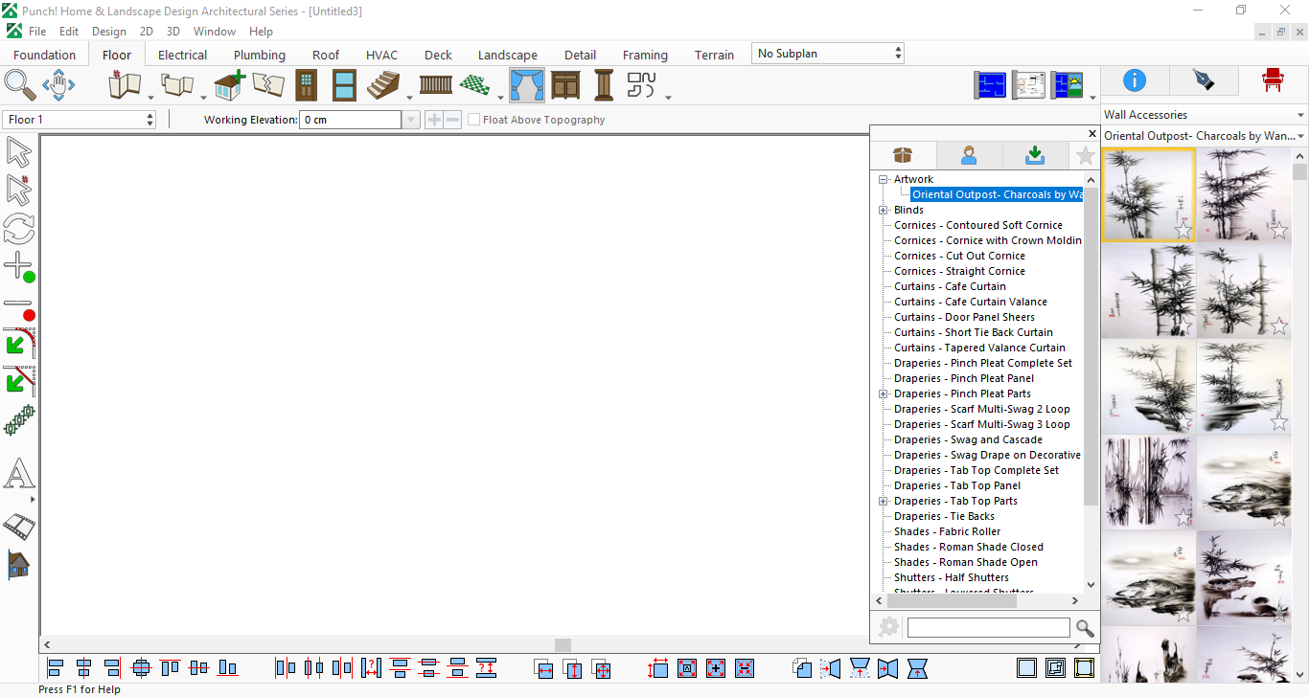Image resolution: width=1309 pixels, height=697 pixels.
Task: Open library settings gear icon
Action: [x=889, y=627]
